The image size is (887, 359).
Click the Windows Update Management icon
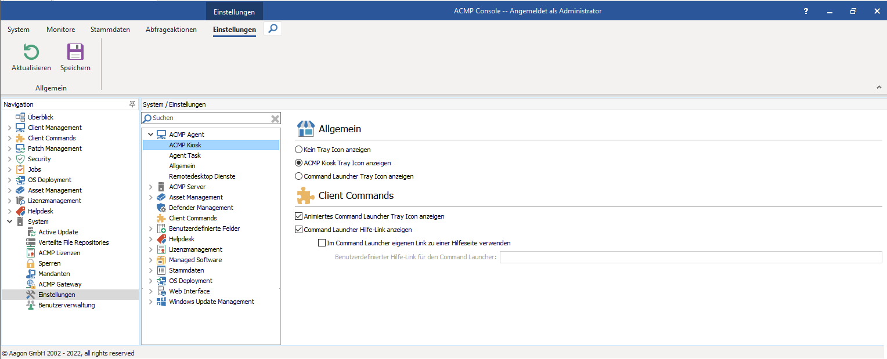tap(161, 302)
